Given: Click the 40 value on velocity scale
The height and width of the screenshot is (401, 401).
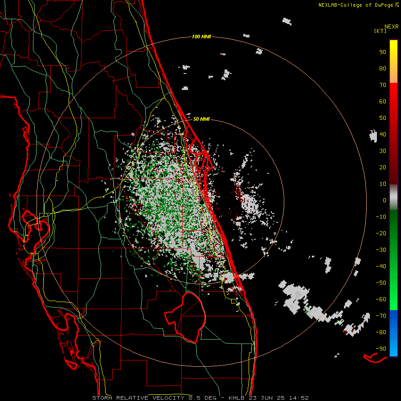Looking at the screenshot, I should (x=383, y=134).
